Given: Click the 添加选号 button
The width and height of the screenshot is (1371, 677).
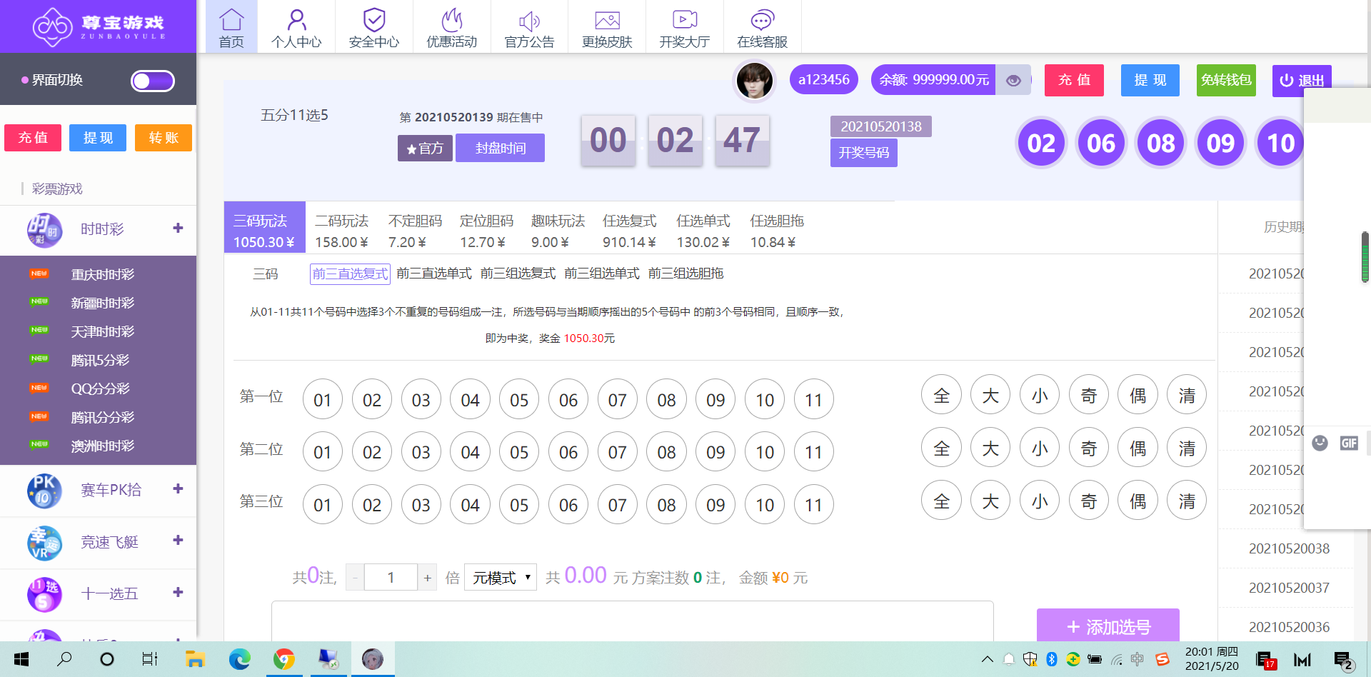Looking at the screenshot, I should (1108, 626).
